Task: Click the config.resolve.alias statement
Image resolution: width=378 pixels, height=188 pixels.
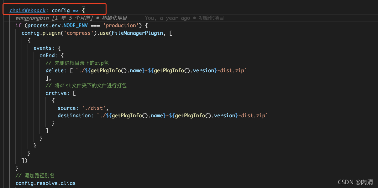Action: pyautogui.click(x=45, y=183)
